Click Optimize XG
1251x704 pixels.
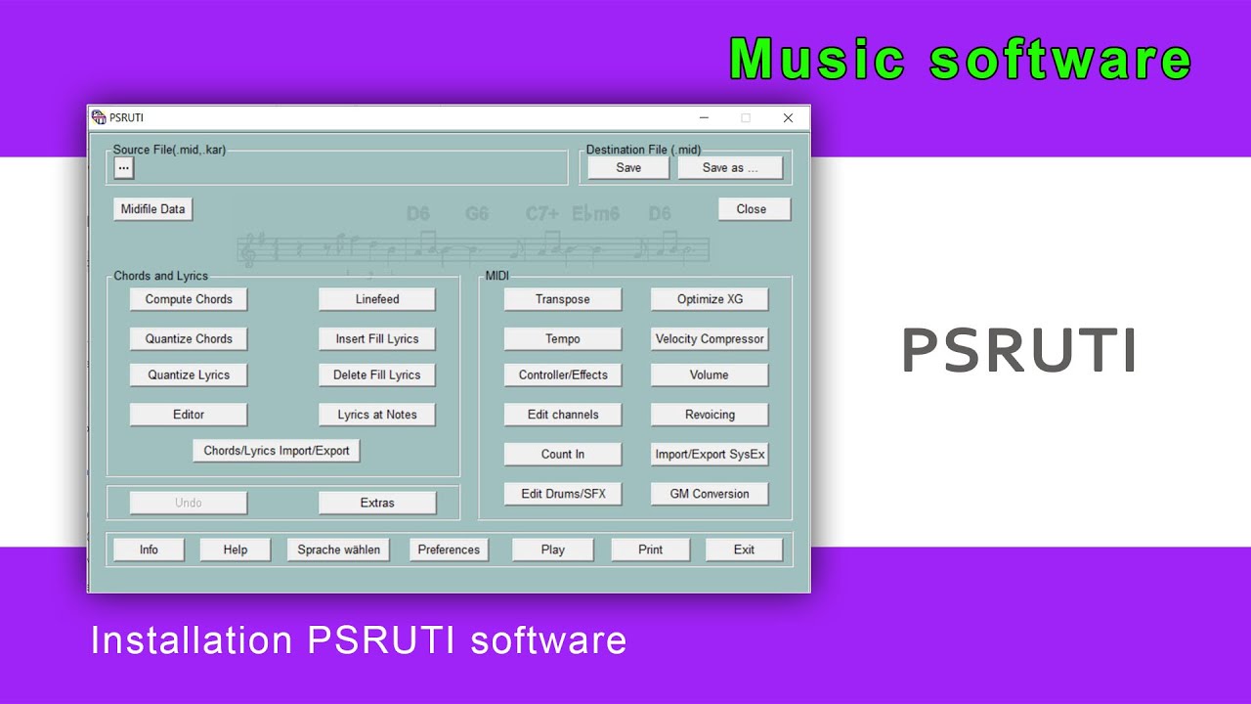click(x=710, y=299)
